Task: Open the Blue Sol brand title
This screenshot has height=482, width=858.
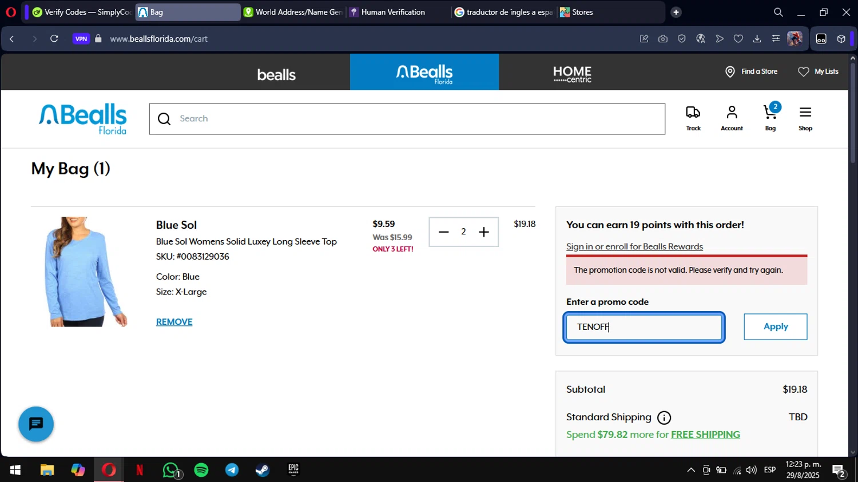Action: pos(176,225)
